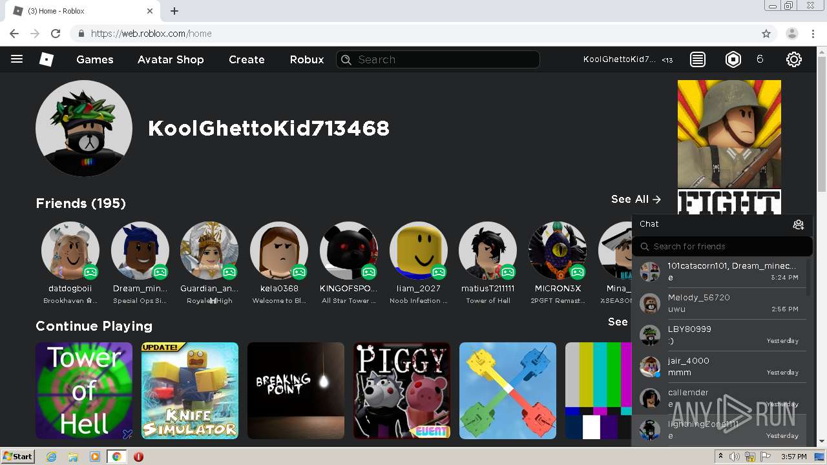Screen dimensions: 827x465
Task: Open Breaking Point game tile
Action: 296,391
